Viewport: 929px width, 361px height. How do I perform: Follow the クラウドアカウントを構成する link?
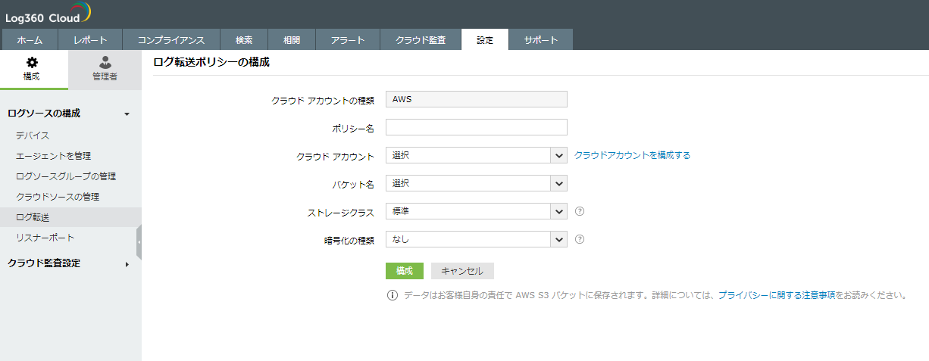pyautogui.click(x=632, y=155)
